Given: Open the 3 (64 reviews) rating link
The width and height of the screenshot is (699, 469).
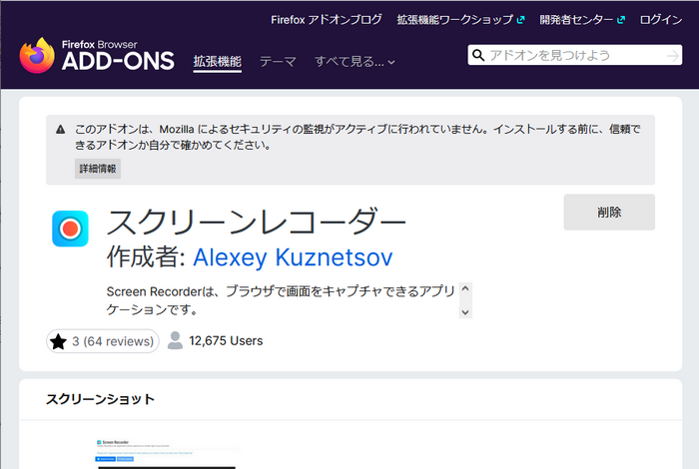Looking at the screenshot, I should coord(103,341).
